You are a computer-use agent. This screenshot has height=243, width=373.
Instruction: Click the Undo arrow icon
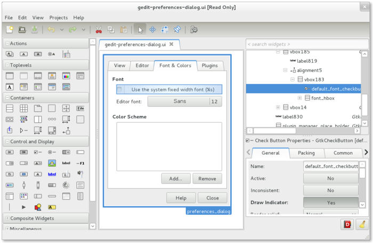click(51, 30)
